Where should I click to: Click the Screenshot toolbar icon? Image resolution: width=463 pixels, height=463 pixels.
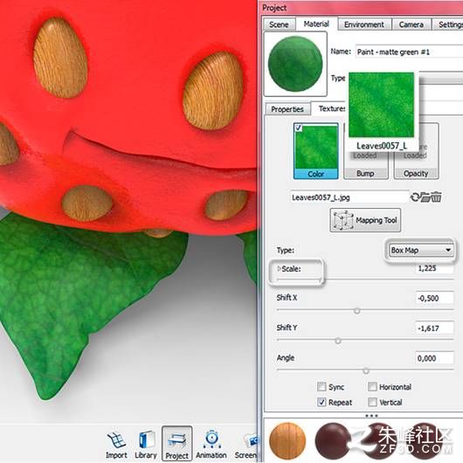(x=246, y=446)
